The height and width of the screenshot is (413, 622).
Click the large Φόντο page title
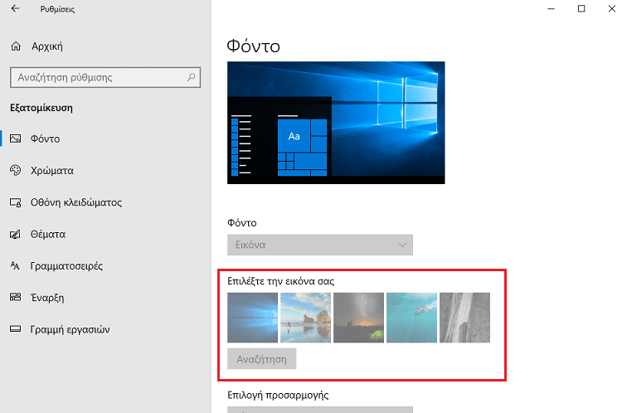tap(254, 46)
